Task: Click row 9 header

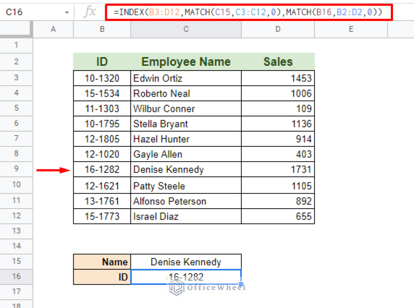Action: 16,169
